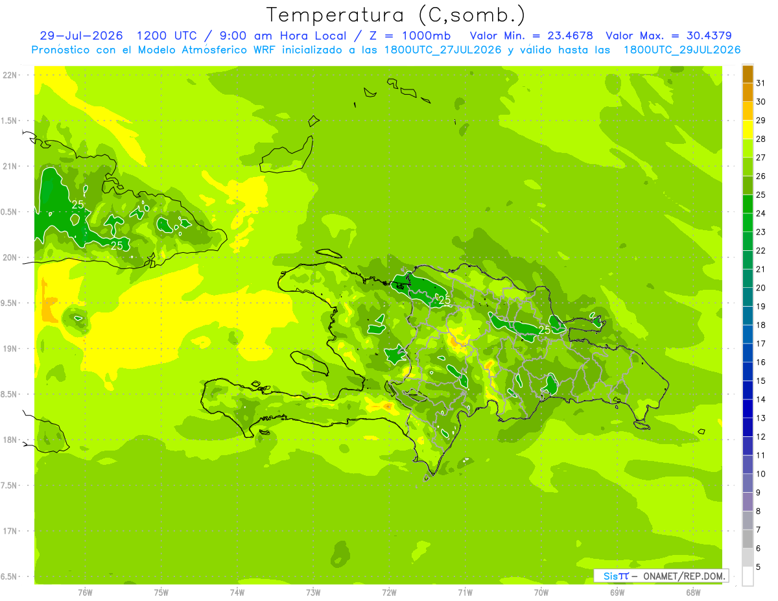Click the "Temperatura (C,somb.)" chart title
Screen dimensions: 778x601
coord(395,14)
